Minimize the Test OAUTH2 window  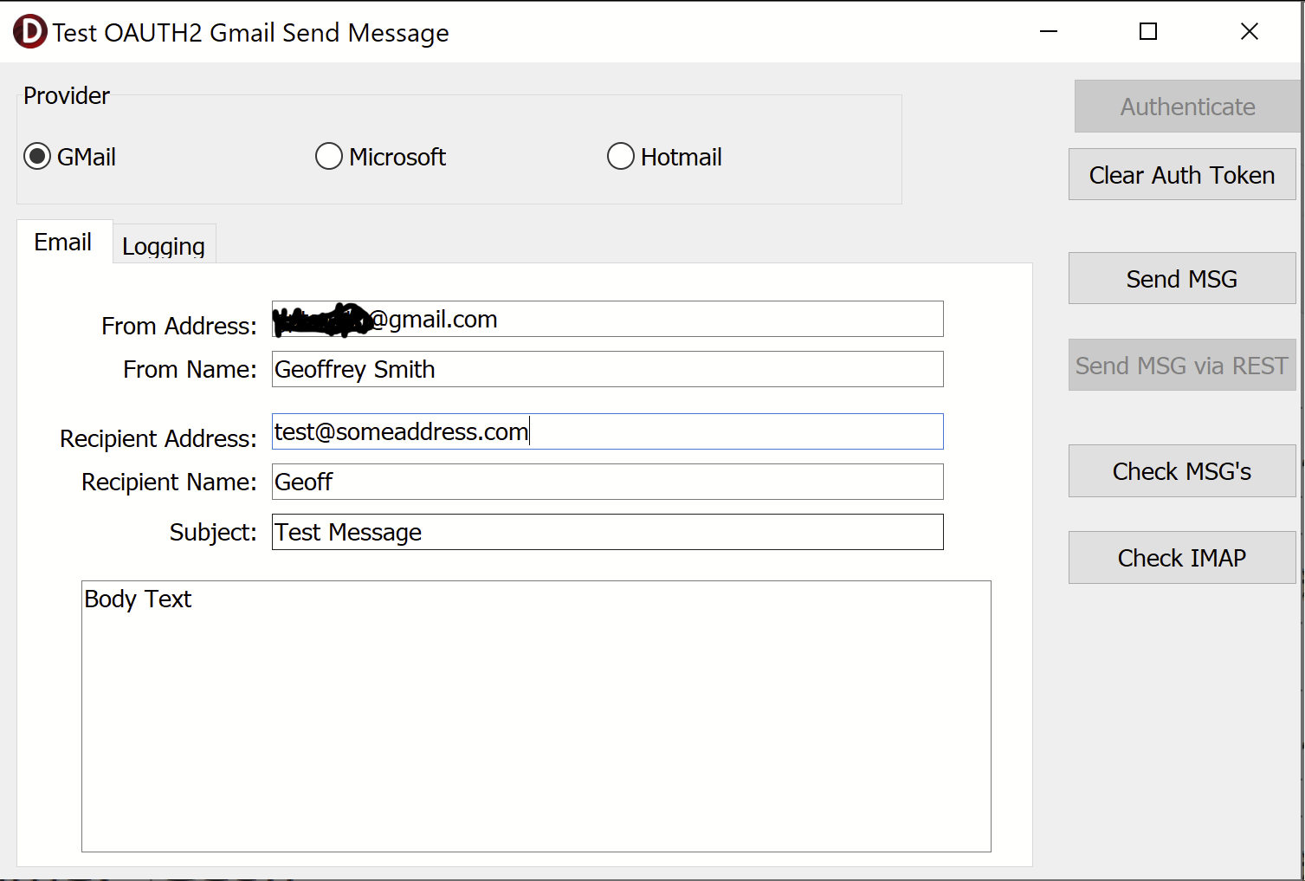coord(1049,32)
